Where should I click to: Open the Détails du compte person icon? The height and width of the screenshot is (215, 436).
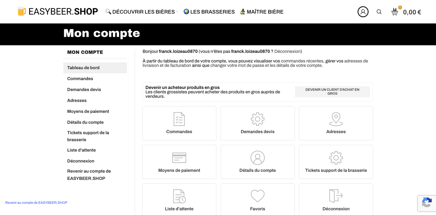[258, 158]
